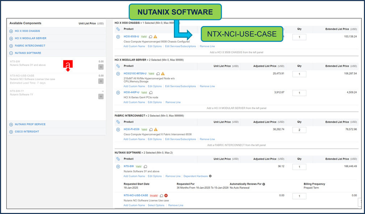Viewport: 365px width, 214px height.
Task: Open NTX-SW product link
Action: tap(129, 166)
